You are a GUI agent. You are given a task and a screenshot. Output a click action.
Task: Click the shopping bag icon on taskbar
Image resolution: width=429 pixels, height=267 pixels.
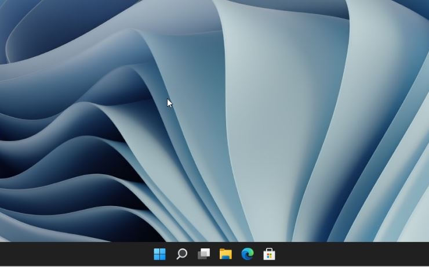pyautogui.click(x=269, y=254)
